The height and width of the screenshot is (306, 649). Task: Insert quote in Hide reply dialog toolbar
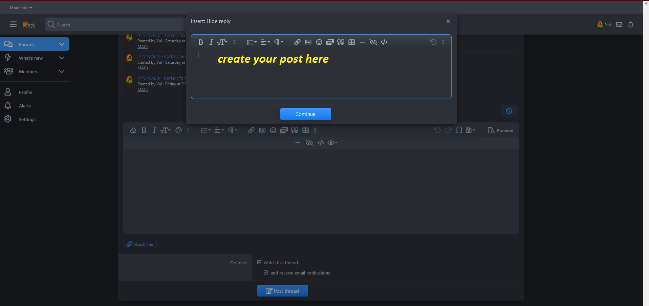click(x=341, y=42)
